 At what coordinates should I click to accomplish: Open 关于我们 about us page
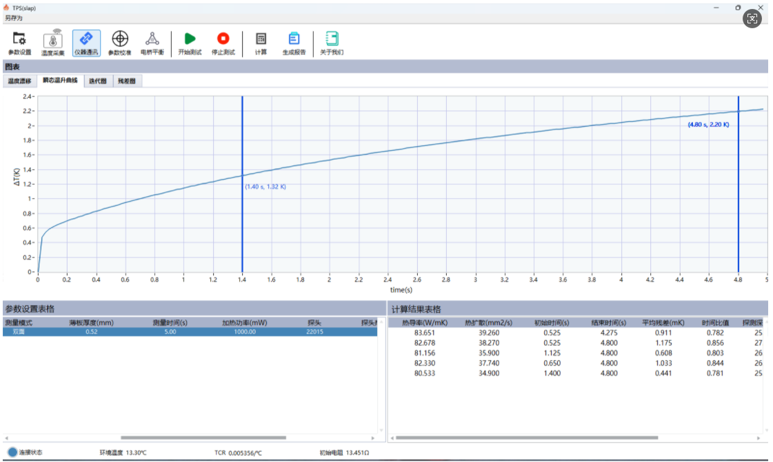(x=332, y=43)
